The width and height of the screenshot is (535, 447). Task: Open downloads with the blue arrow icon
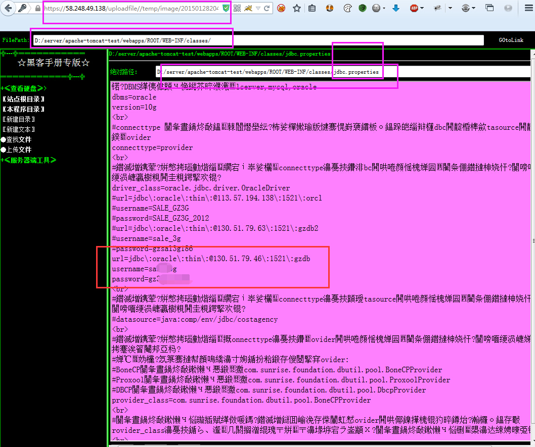pos(396,8)
